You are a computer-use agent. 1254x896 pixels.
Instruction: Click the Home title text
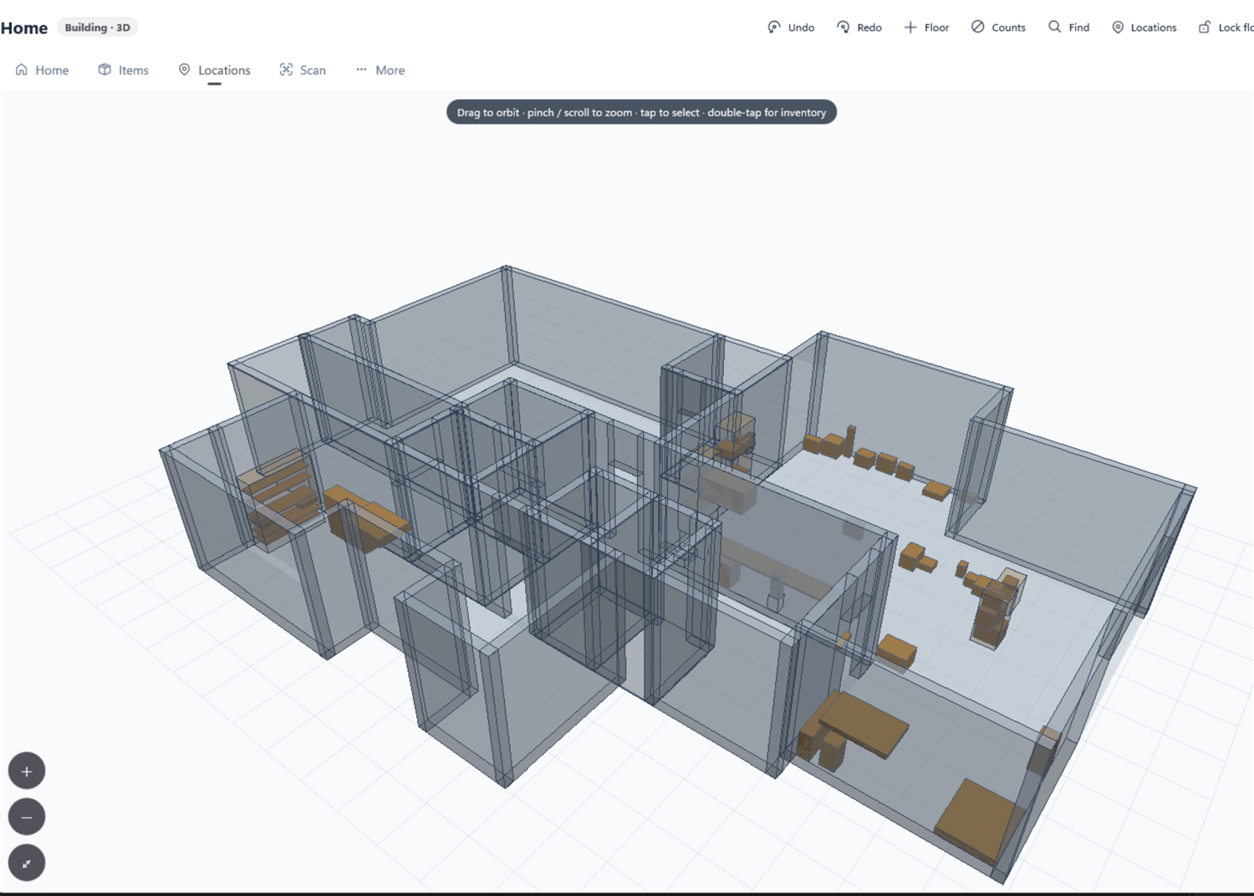(24, 28)
